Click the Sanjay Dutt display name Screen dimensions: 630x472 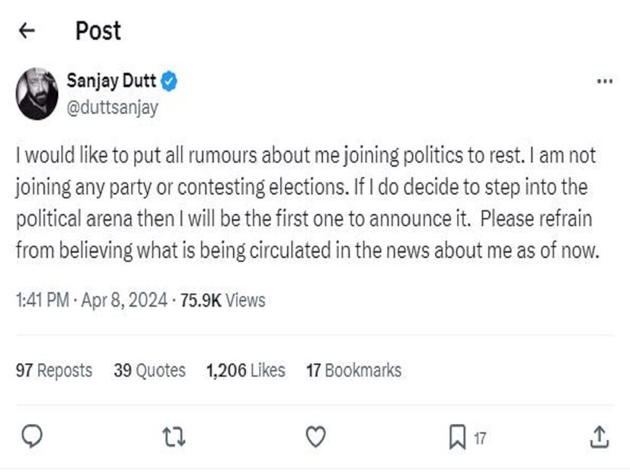(x=110, y=82)
